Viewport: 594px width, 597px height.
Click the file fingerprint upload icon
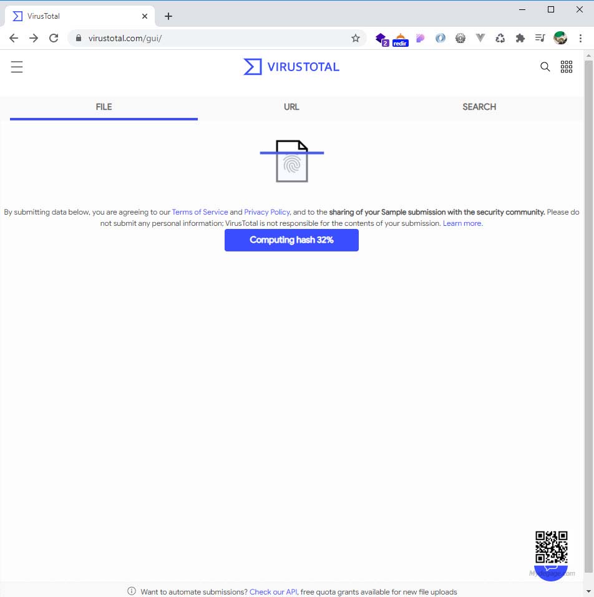point(291,161)
